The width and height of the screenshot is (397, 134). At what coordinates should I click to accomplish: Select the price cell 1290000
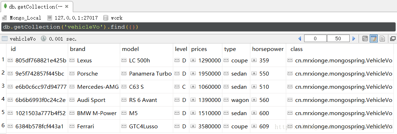tap(205, 60)
